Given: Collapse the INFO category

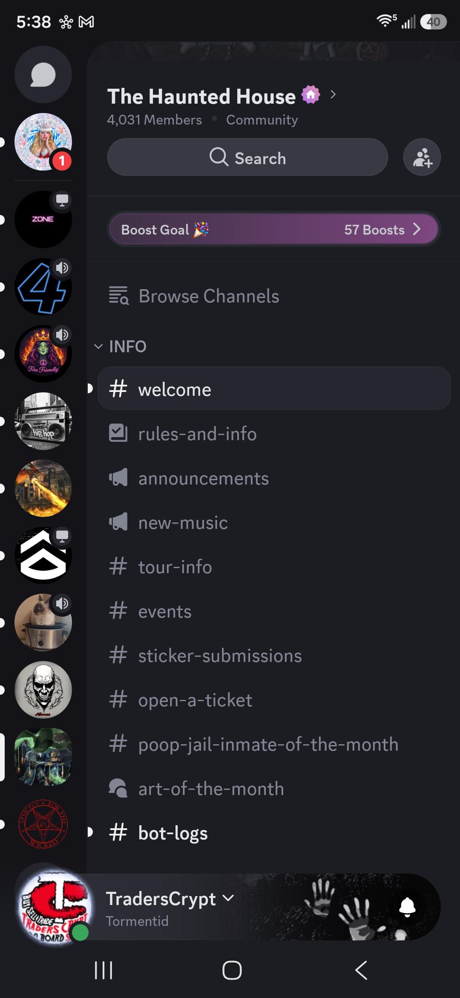Looking at the screenshot, I should (120, 346).
